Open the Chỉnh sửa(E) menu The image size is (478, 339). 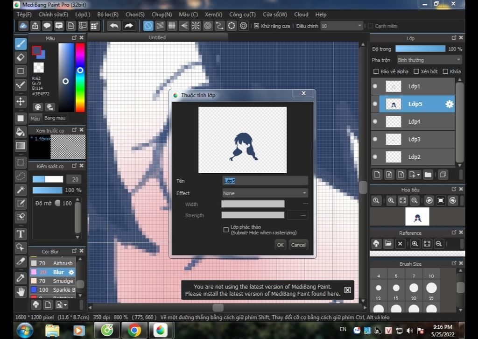point(53,14)
